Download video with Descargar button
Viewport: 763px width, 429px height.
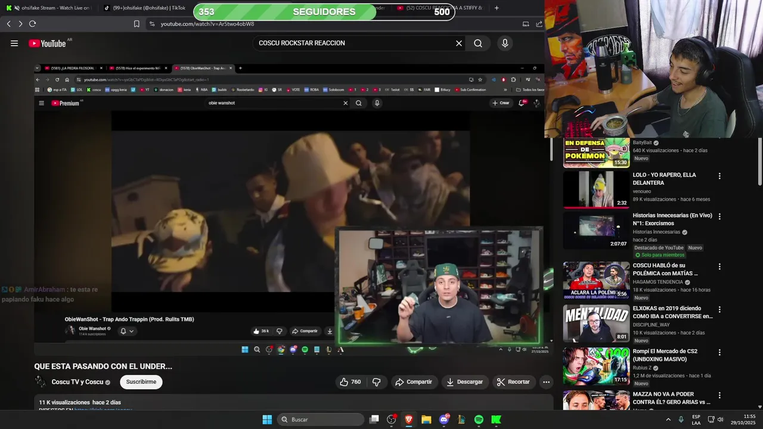tap(465, 382)
